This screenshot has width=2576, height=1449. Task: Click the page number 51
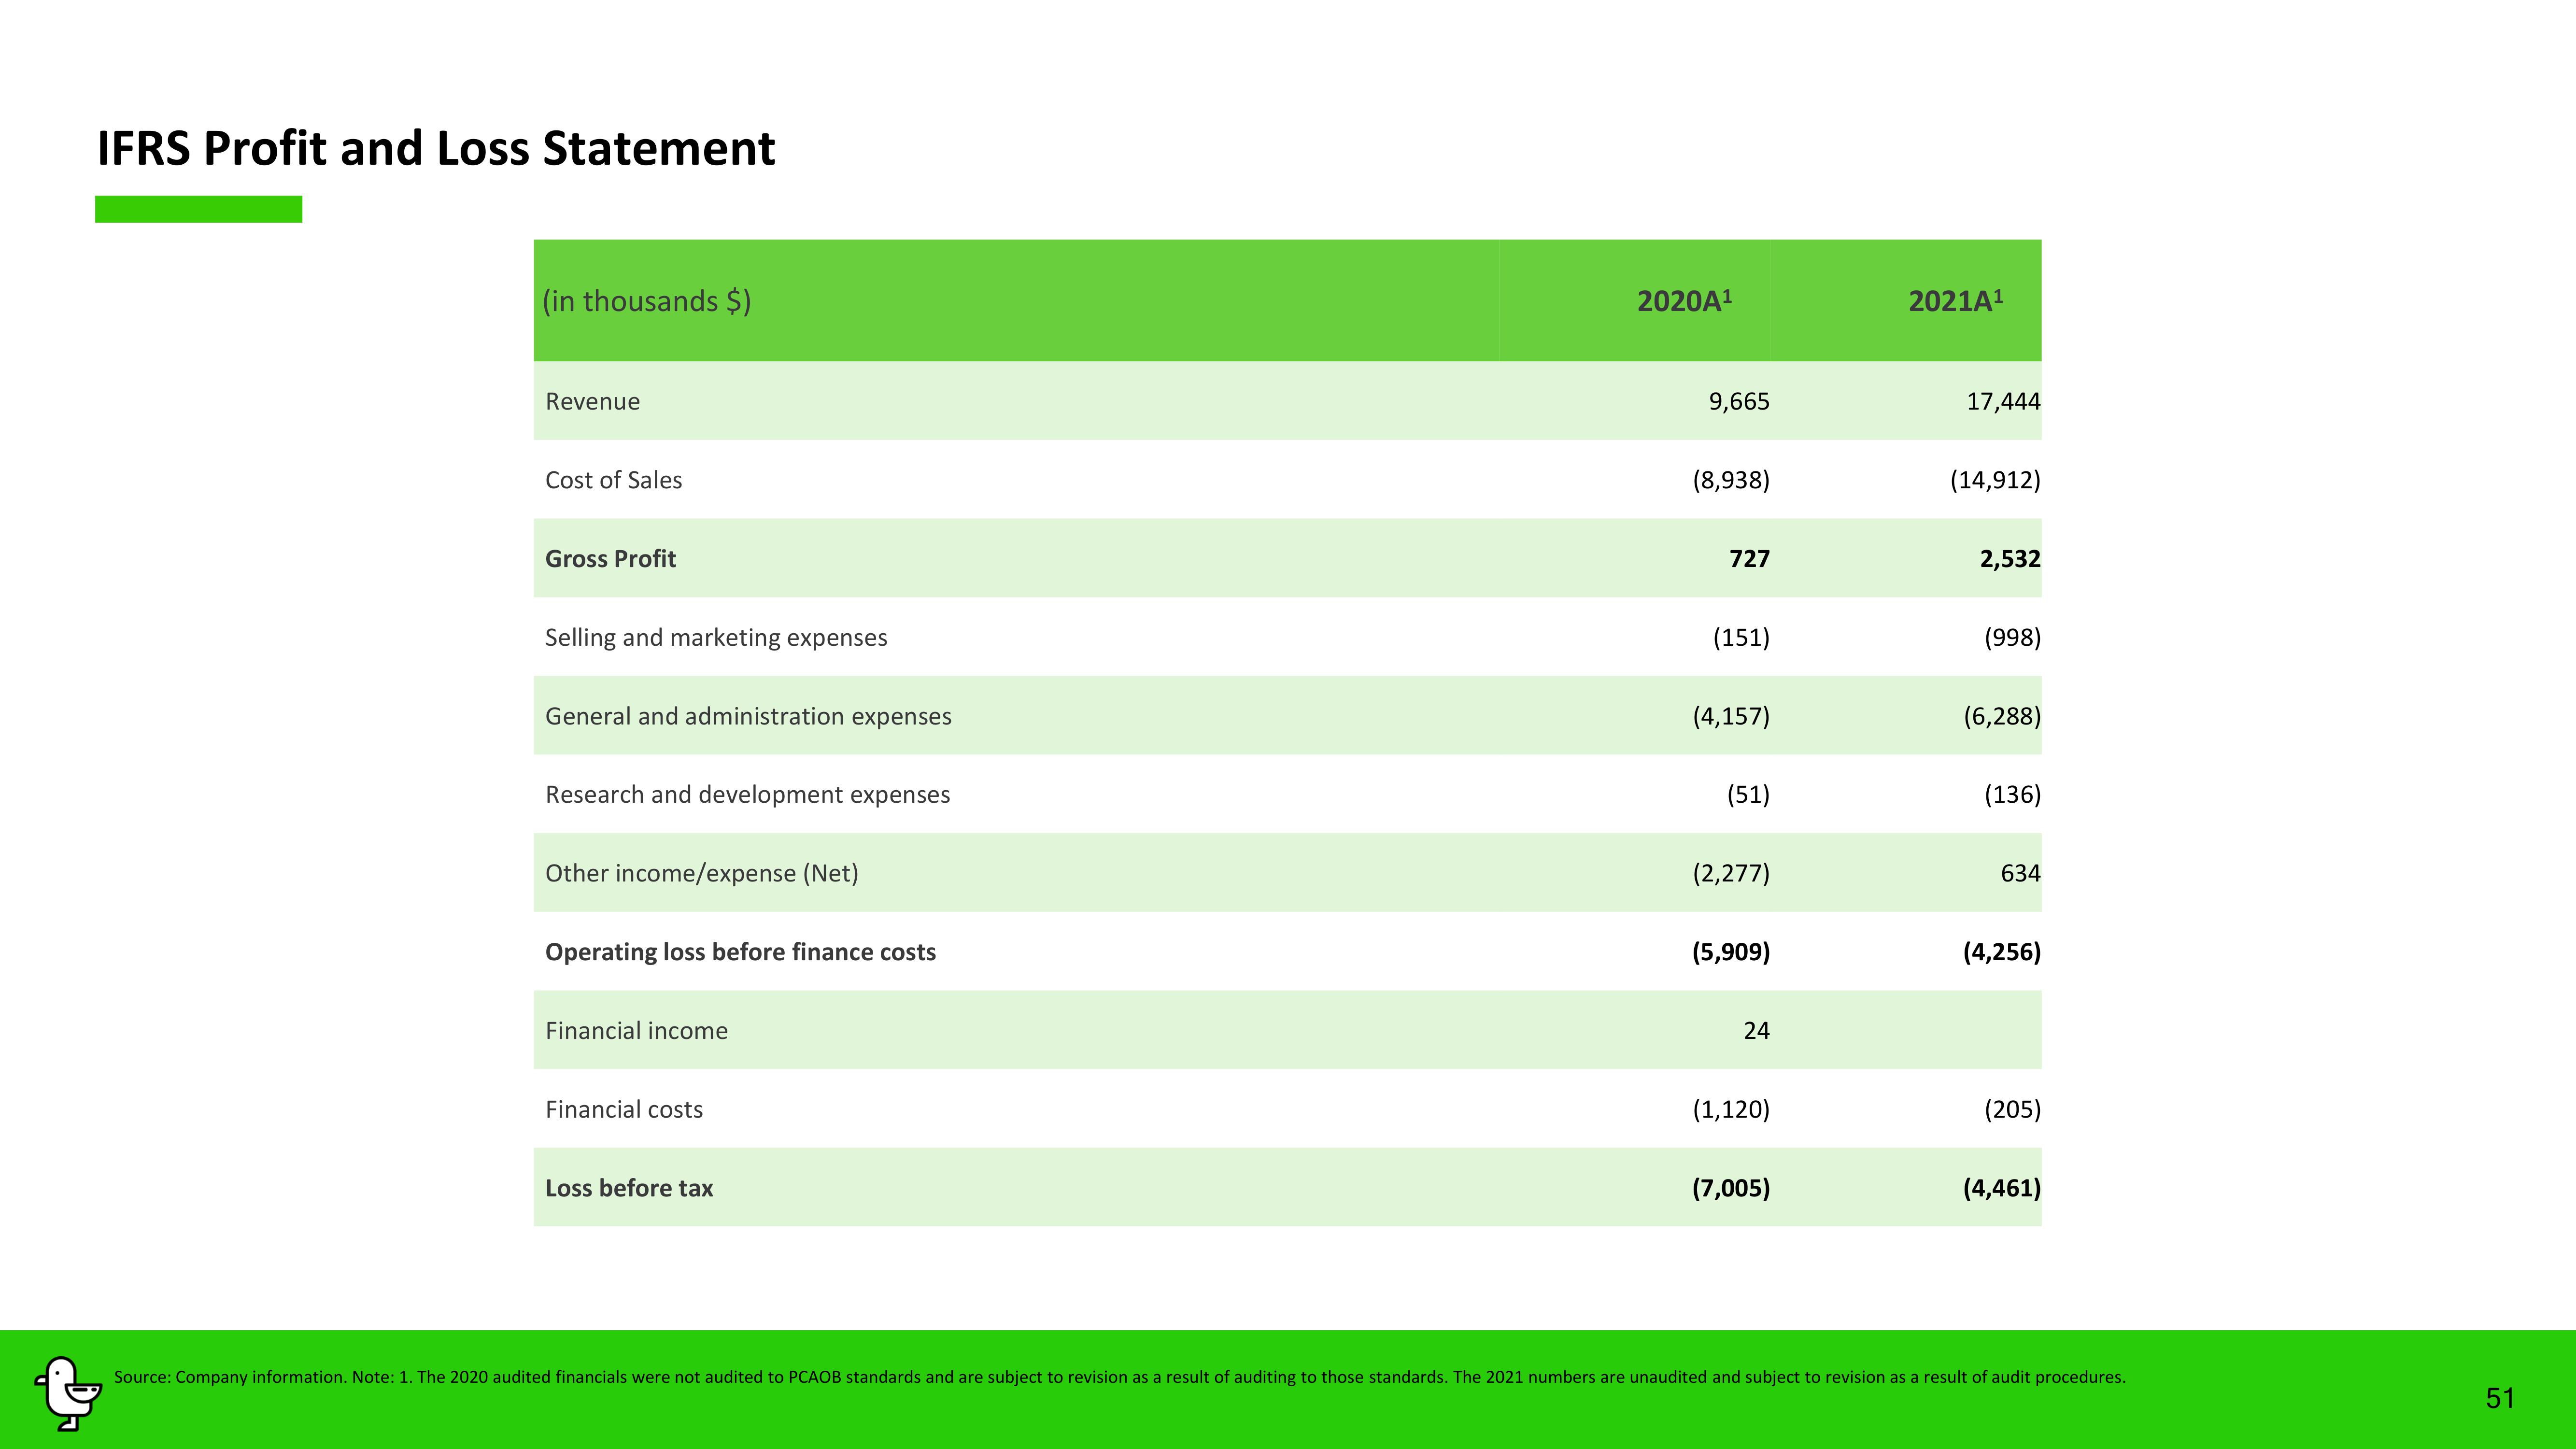(x=2500, y=1398)
